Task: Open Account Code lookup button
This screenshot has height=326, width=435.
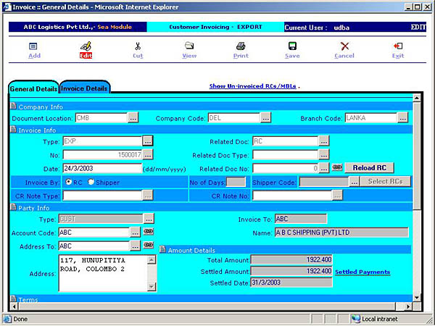Action: pyautogui.click(x=135, y=233)
